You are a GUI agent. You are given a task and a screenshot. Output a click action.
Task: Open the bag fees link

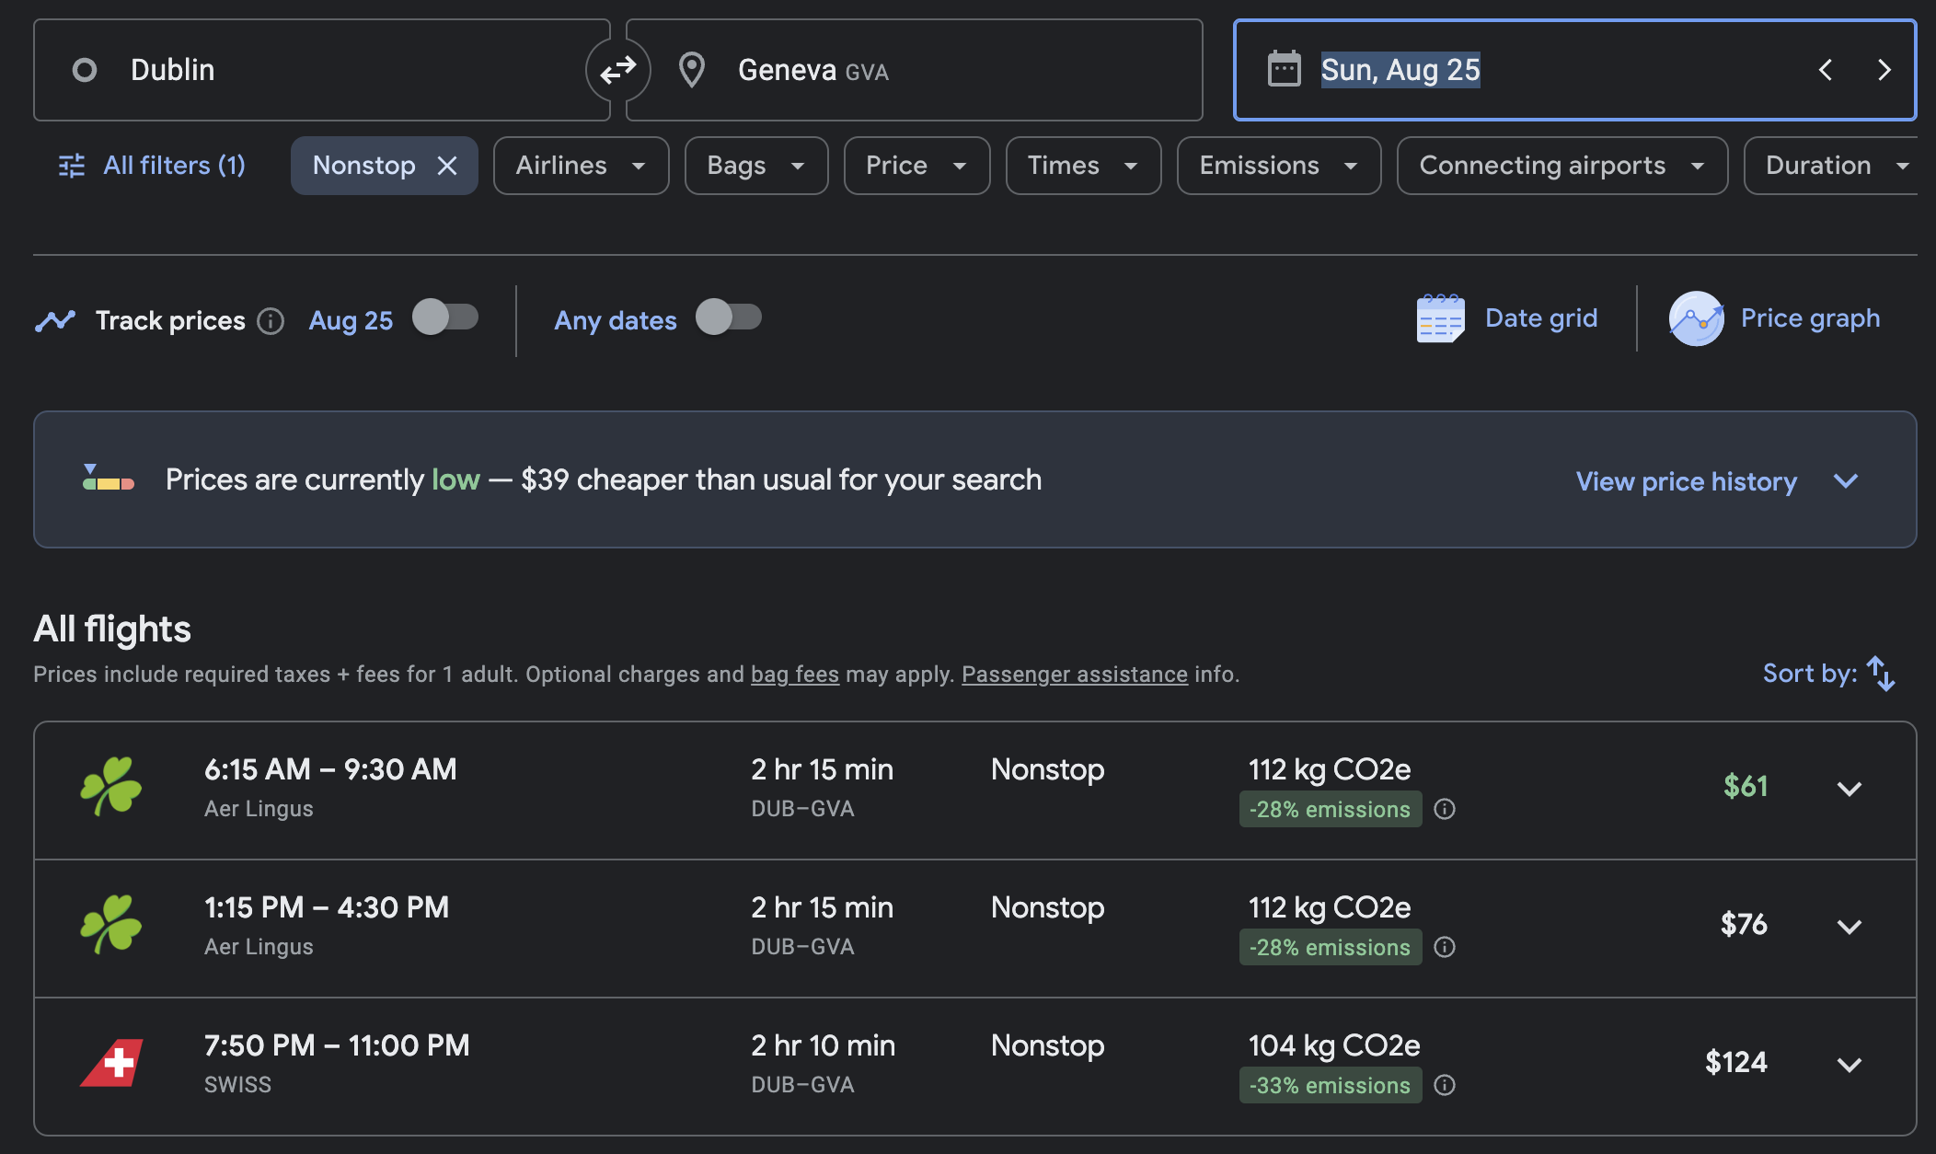795,674
